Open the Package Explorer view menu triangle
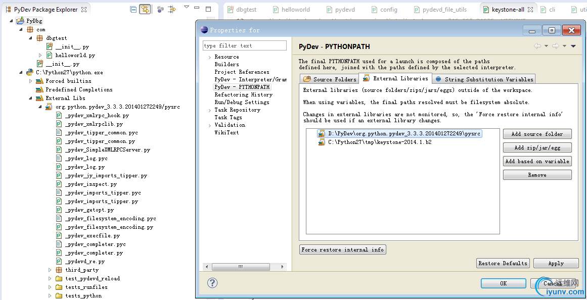 [x=187, y=8]
